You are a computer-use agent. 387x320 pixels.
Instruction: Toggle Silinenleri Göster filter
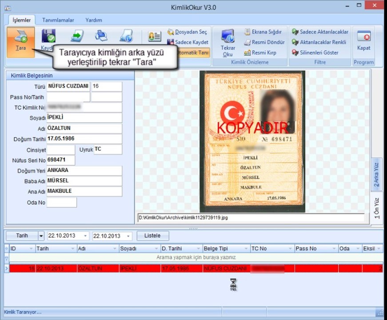(x=315, y=52)
